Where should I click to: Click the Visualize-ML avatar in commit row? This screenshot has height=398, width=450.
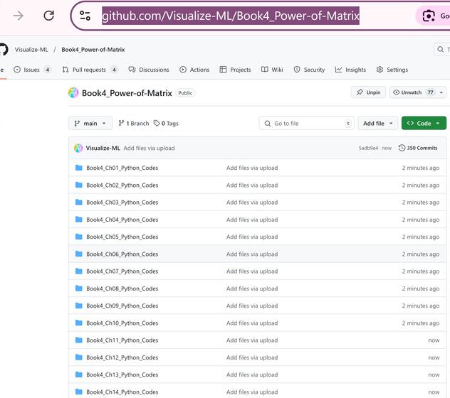click(78, 148)
